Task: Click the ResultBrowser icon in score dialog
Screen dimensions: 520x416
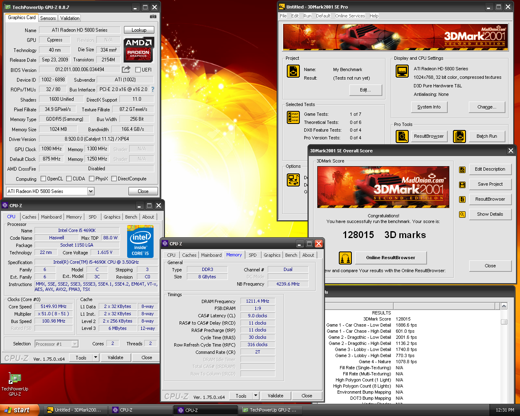Action: click(462, 199)
